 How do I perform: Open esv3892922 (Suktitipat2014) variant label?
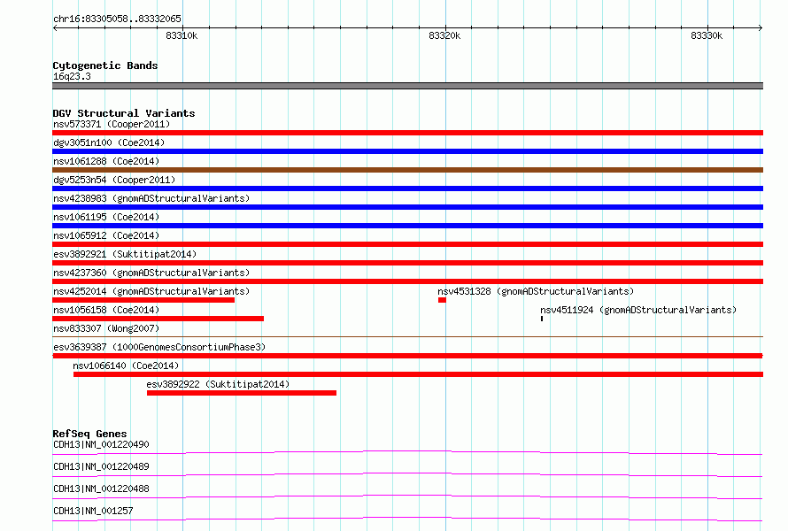click(x=218, y=384)
